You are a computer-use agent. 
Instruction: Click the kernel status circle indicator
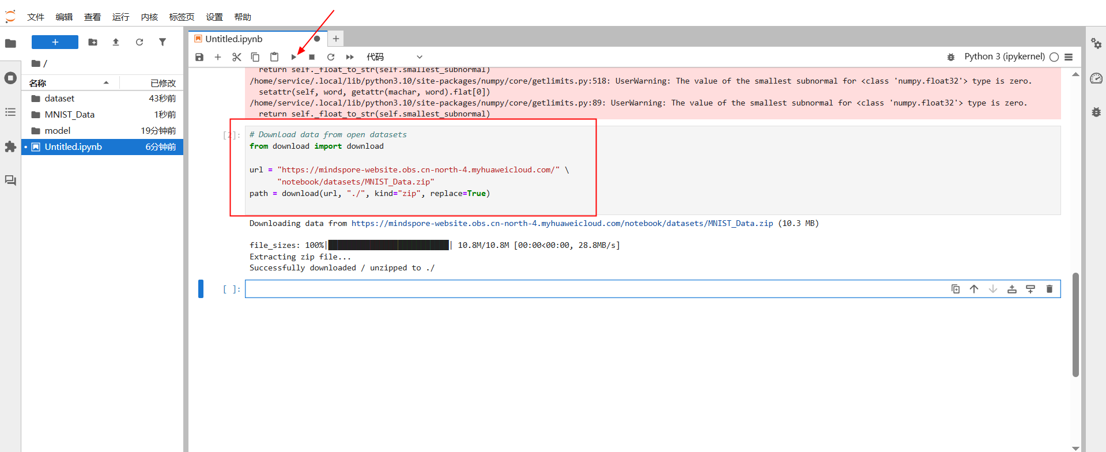coord(1054,57)
